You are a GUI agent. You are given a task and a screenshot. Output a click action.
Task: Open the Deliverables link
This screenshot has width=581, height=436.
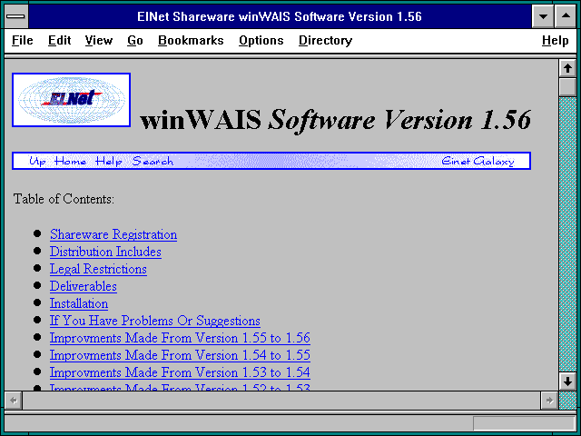tap(84, 286)
